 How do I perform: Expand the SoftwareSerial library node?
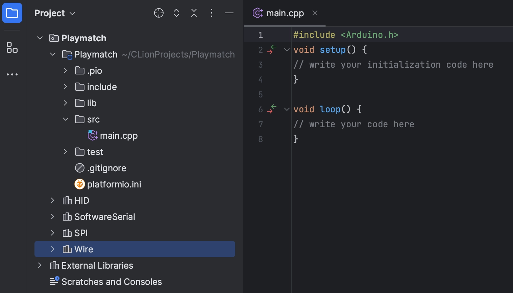coord(53,217)
